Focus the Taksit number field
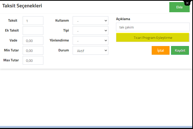The width and height of the screenshot is (193, 129). [33, 21]
